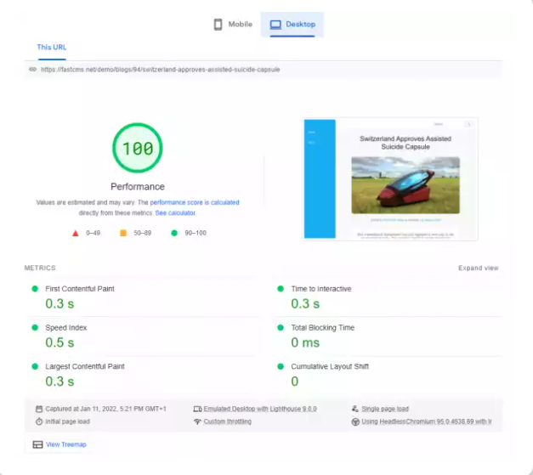Click the calendar icon beside Captured at
Screen dimensions: 533x475
39,409
